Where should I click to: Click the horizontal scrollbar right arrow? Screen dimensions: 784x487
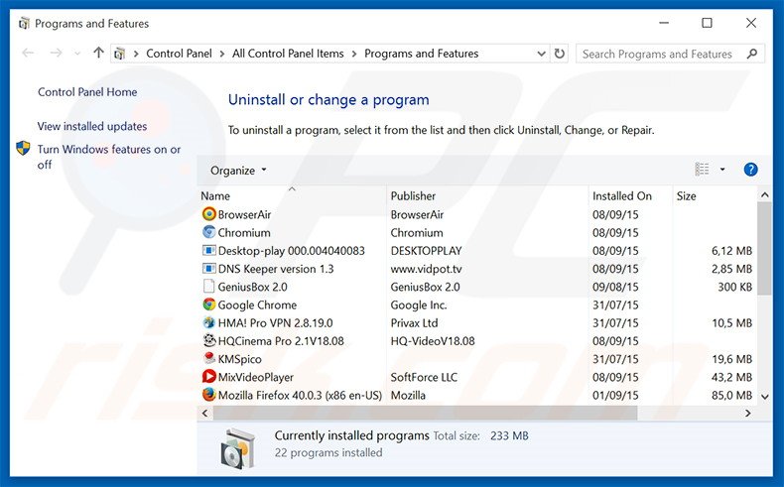point(747,413)
